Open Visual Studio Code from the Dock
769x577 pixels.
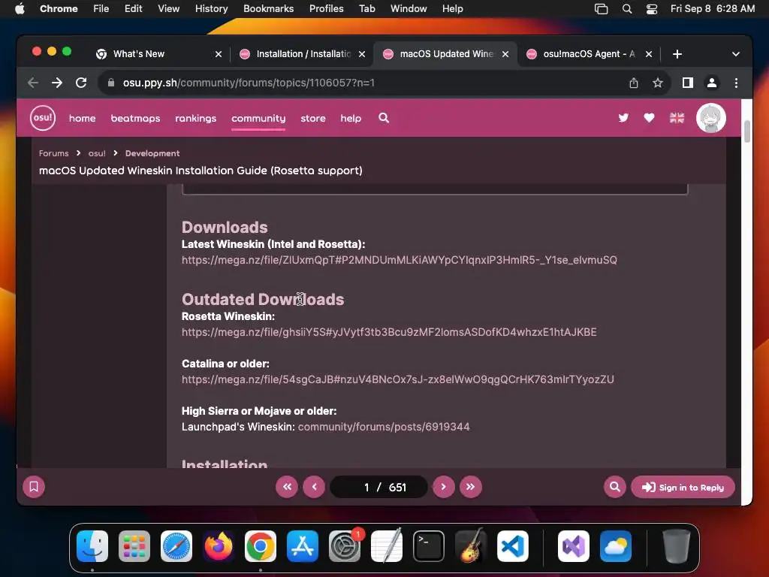coord(512,545)
